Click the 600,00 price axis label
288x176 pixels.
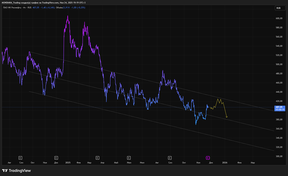coord(279,18)
